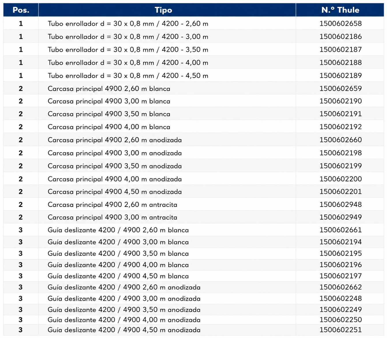This screenshot has width=387, height=338.
Task: Click the Pos. column header
Action: click(x=21, y=10)
